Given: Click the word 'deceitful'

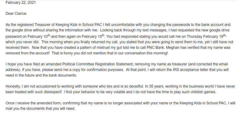Looking at the screenshot, I should [x=136, y=86].
